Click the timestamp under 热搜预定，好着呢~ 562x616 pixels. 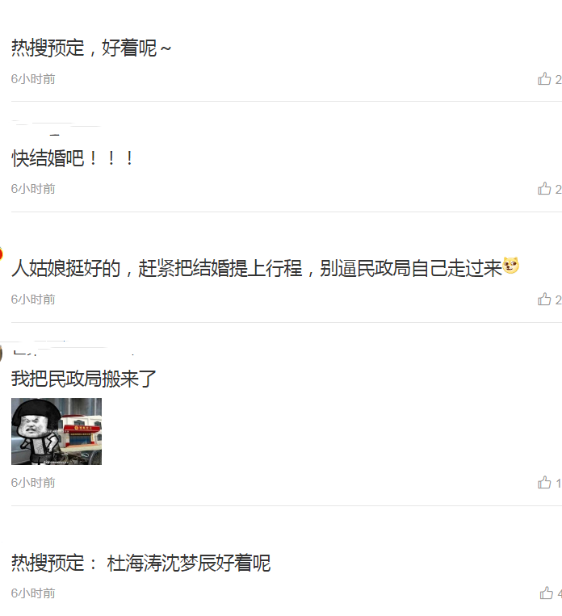33,79
